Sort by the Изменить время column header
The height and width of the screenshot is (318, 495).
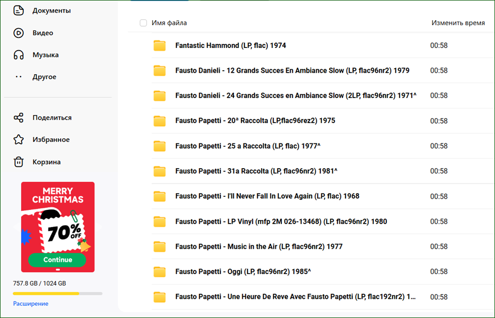458,23
